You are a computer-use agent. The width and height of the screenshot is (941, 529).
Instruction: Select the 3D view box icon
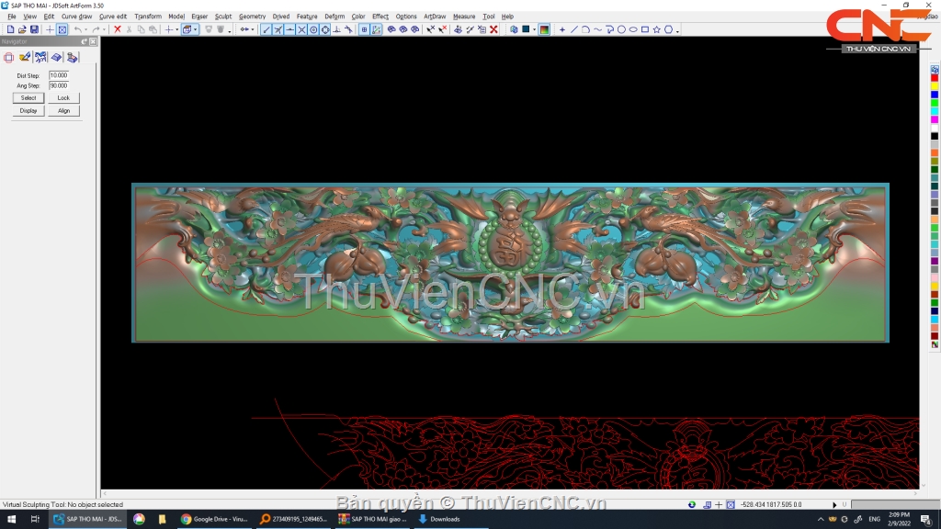point(187,29)
